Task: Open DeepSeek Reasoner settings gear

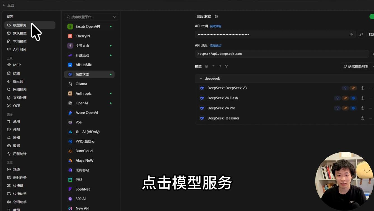Action: click(363, 118)
